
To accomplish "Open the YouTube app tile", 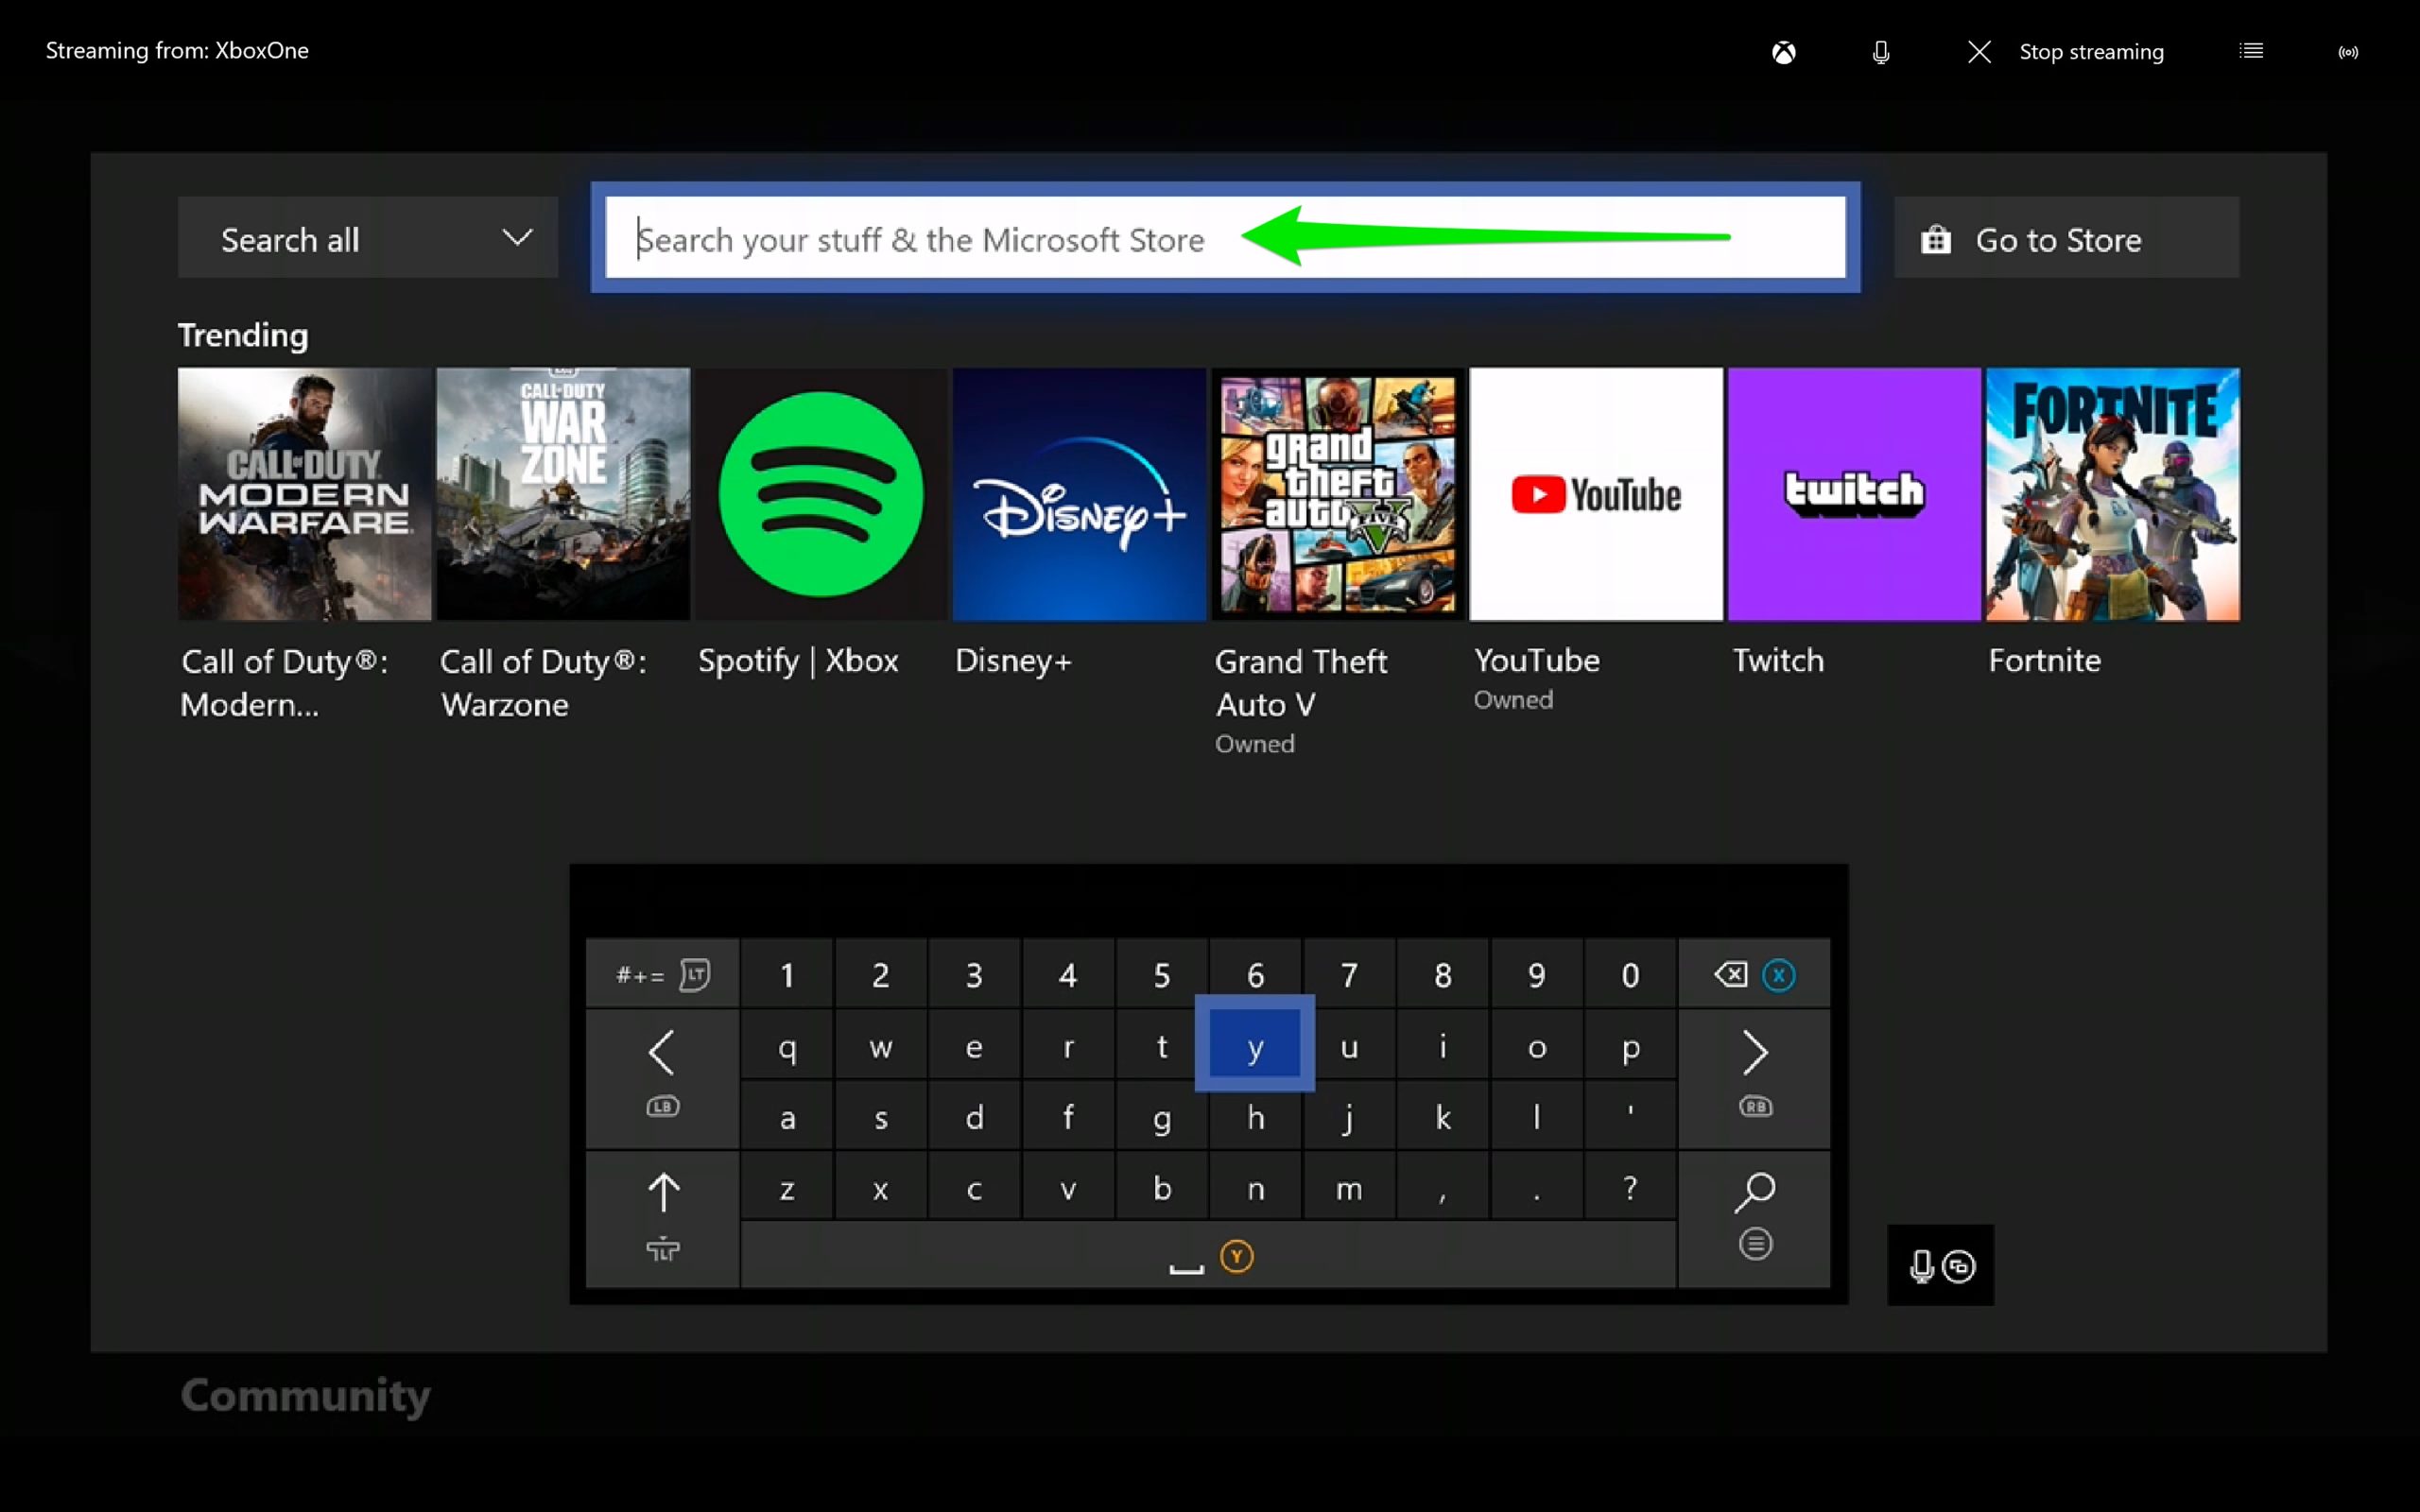I will (1596, 494).
